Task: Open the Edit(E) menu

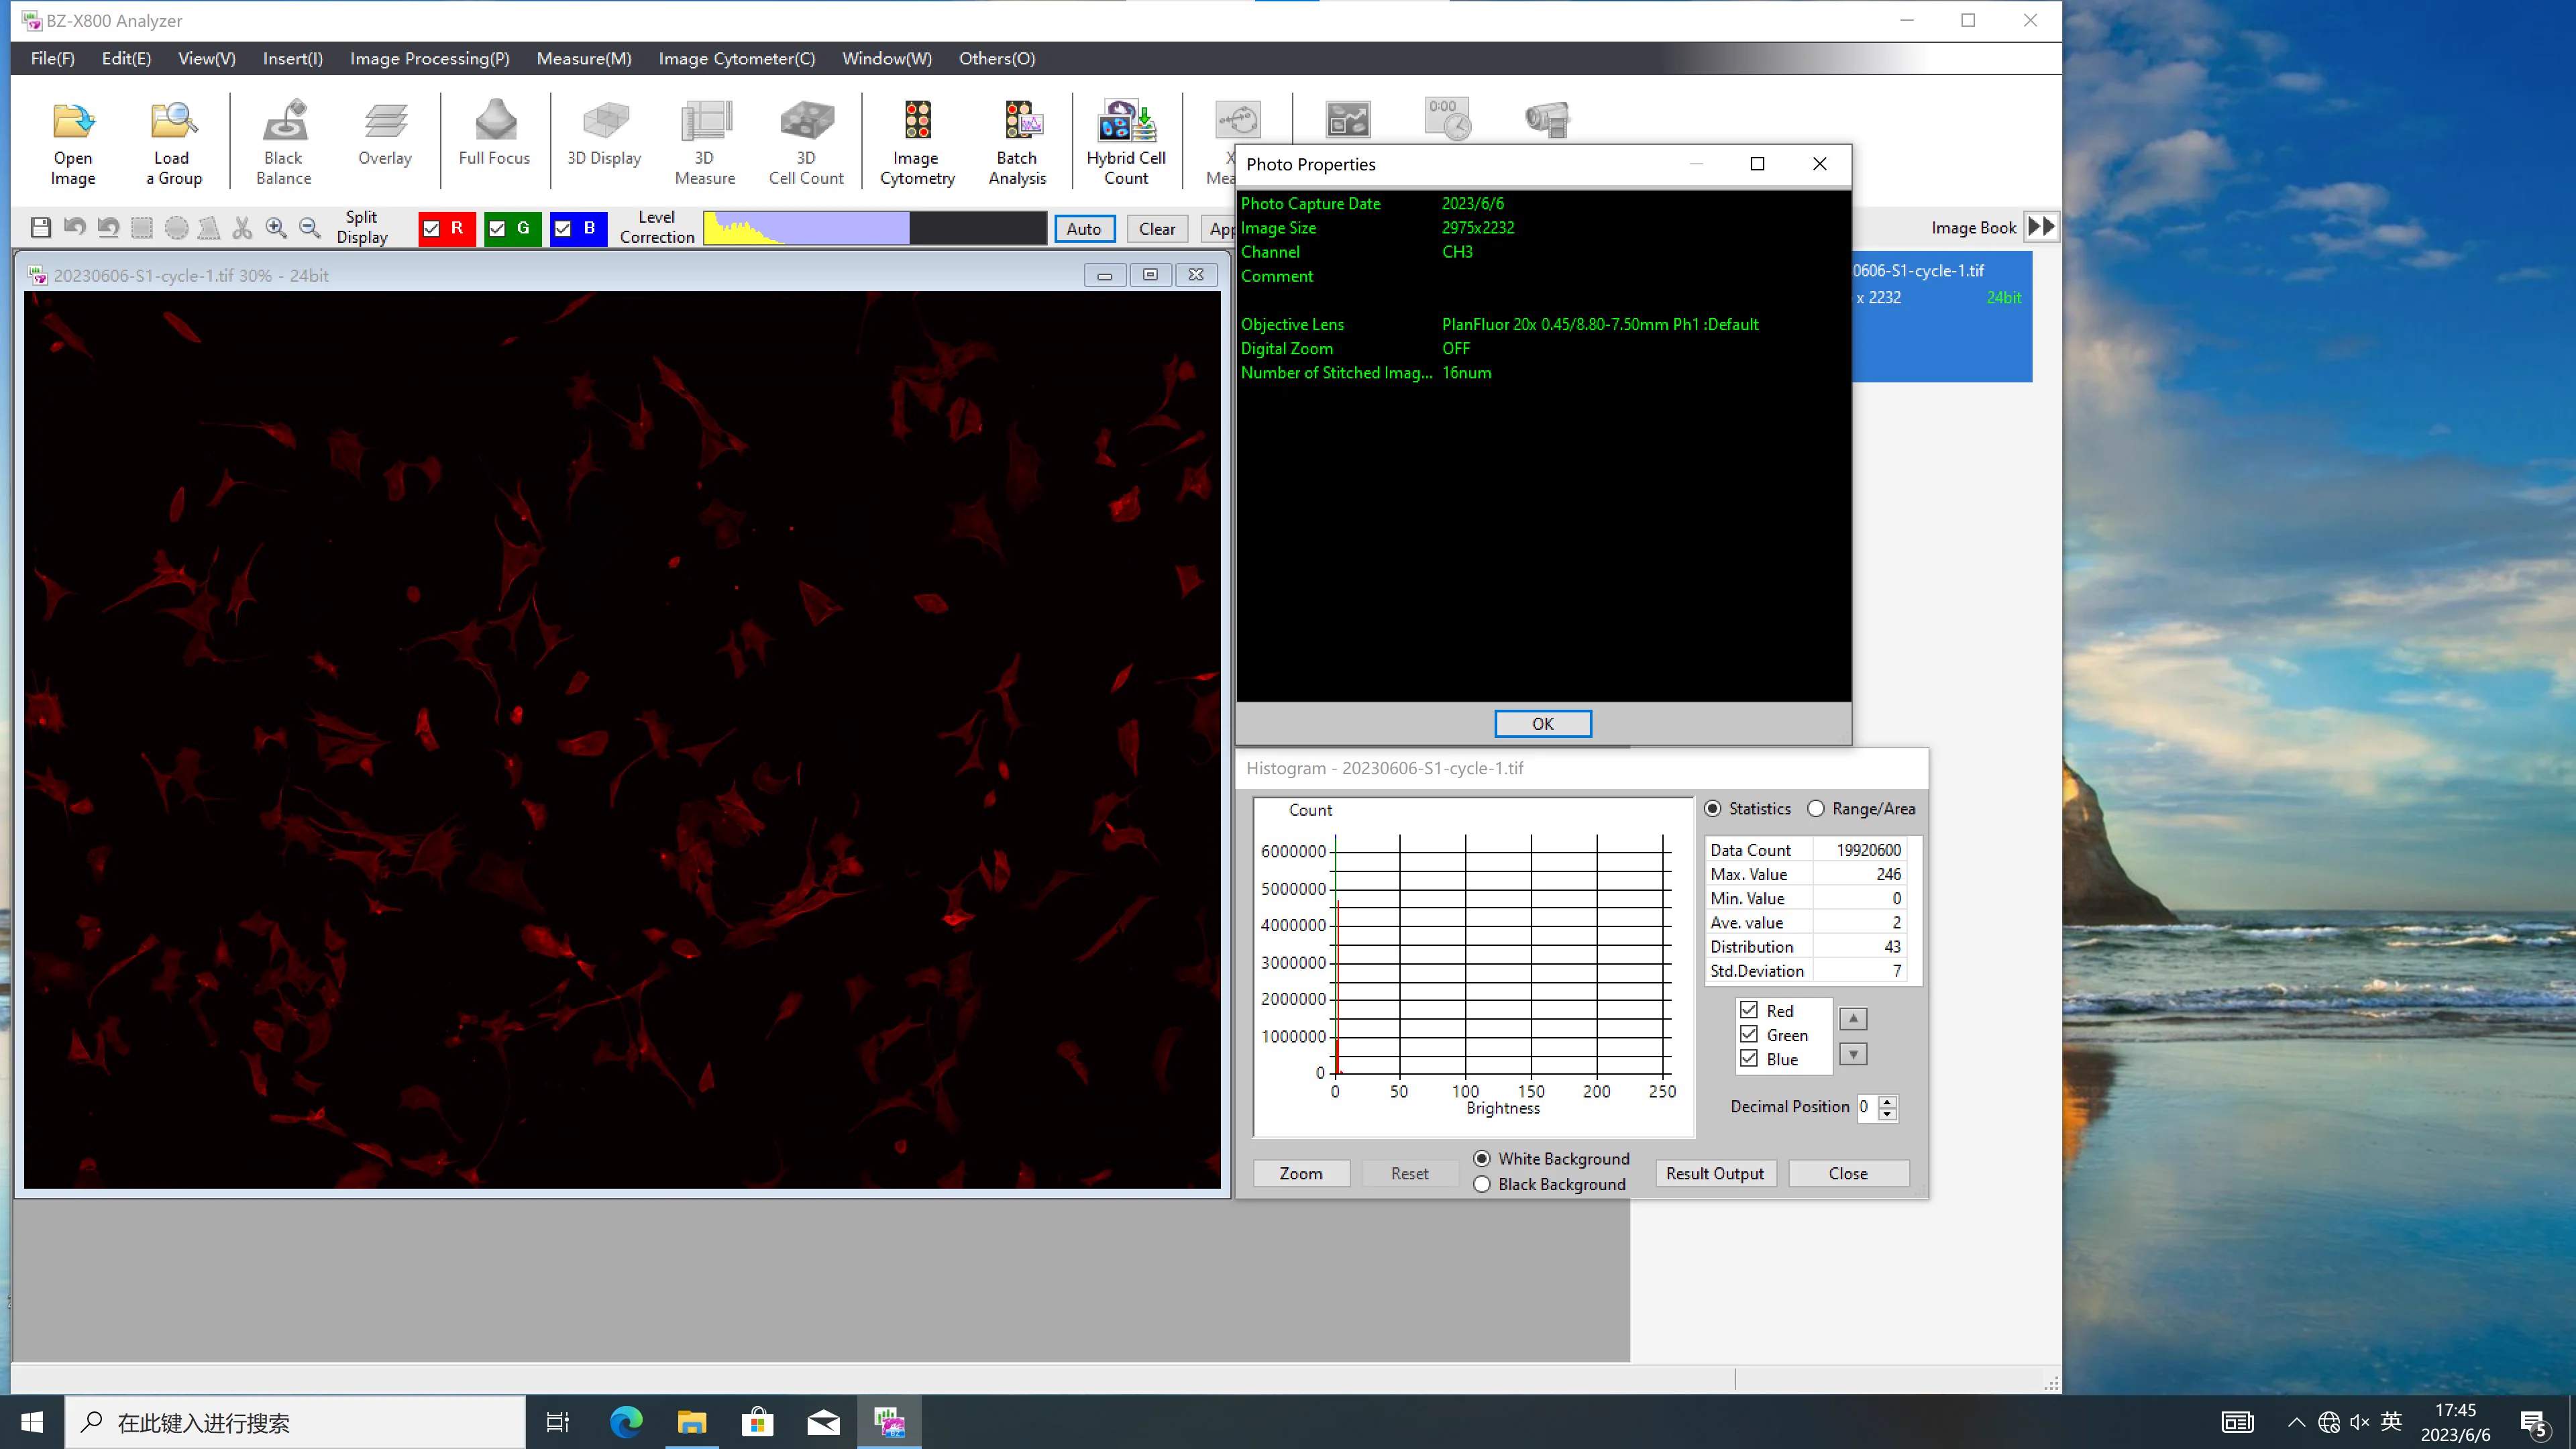Action: 126,58
